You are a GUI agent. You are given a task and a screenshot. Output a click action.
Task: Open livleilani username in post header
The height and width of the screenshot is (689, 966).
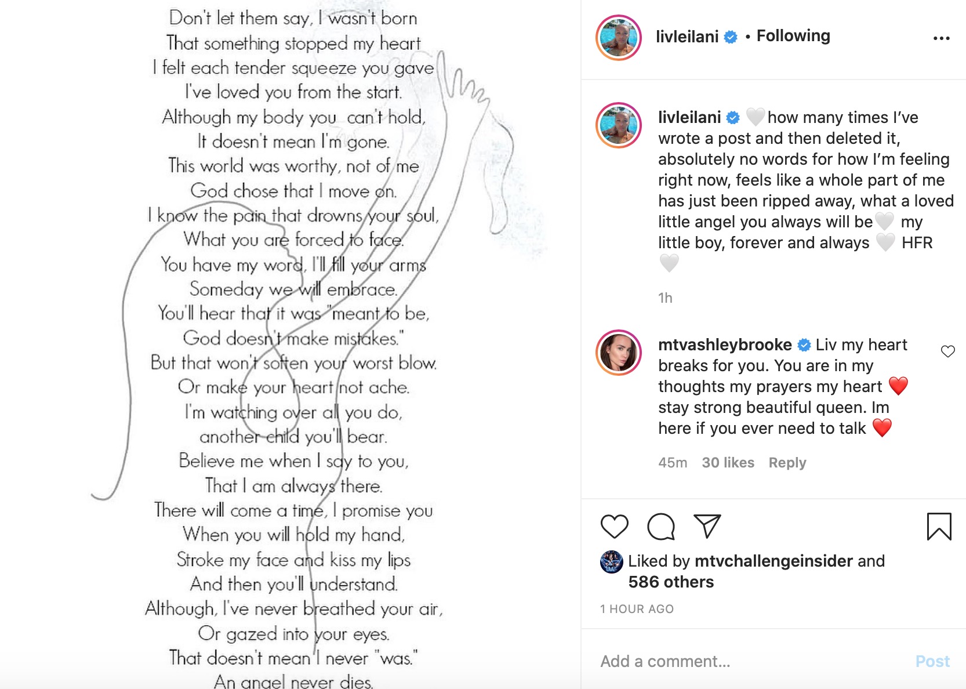[687, 37]
